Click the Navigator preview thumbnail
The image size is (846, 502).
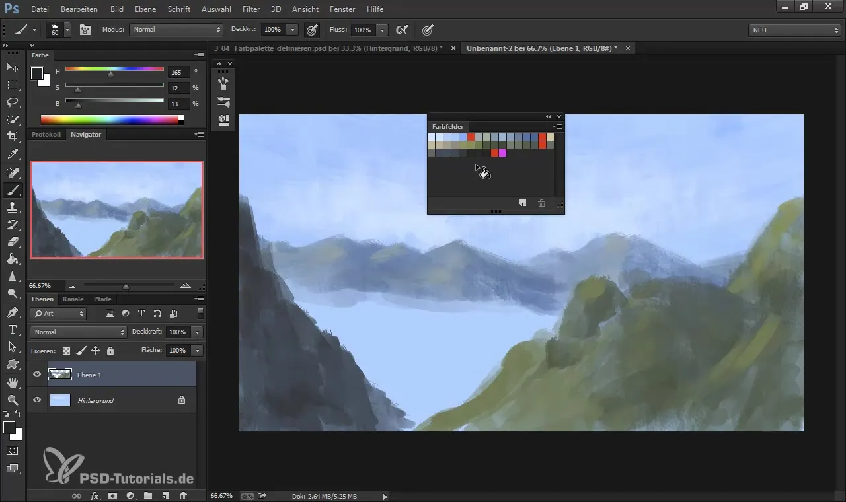(117, 210)
